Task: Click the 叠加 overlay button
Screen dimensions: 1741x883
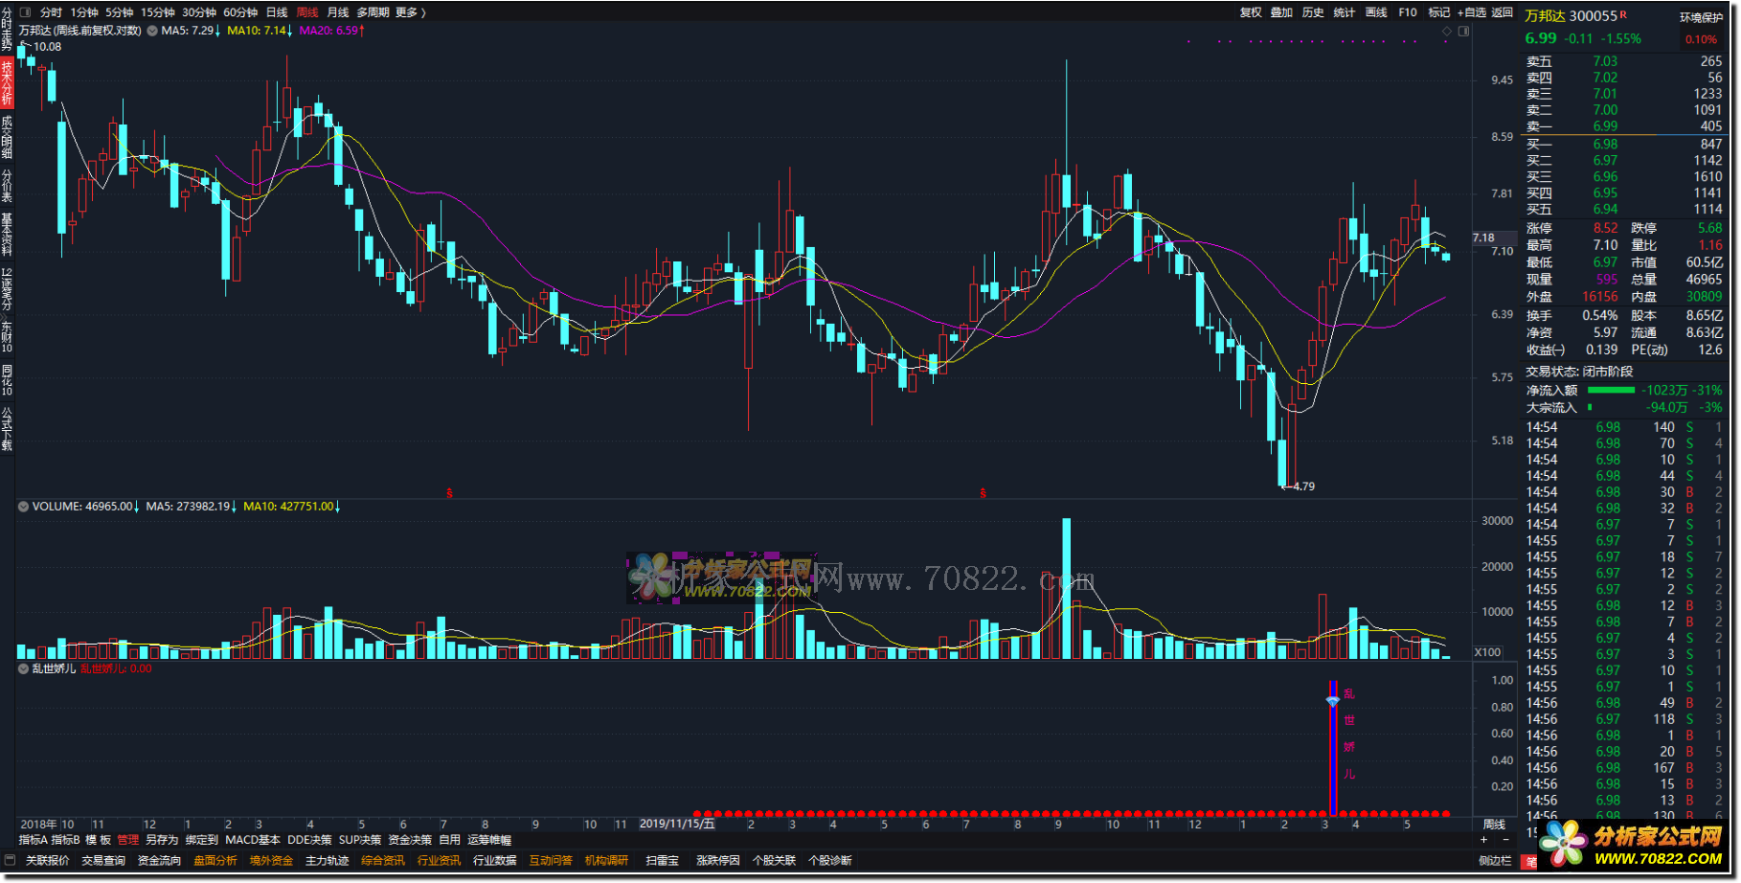Action: tap(1281, 12)
